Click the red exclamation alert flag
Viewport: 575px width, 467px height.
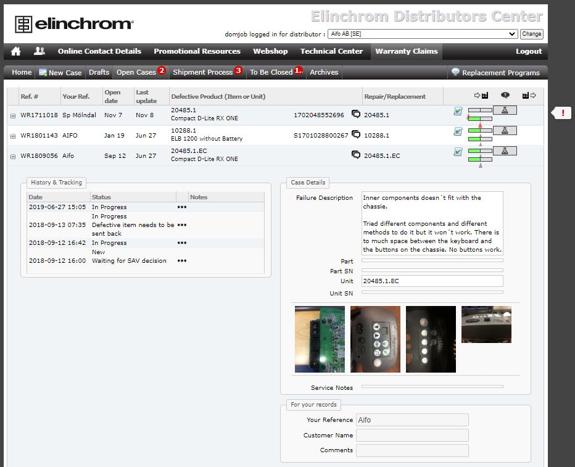tap(561, 113)
